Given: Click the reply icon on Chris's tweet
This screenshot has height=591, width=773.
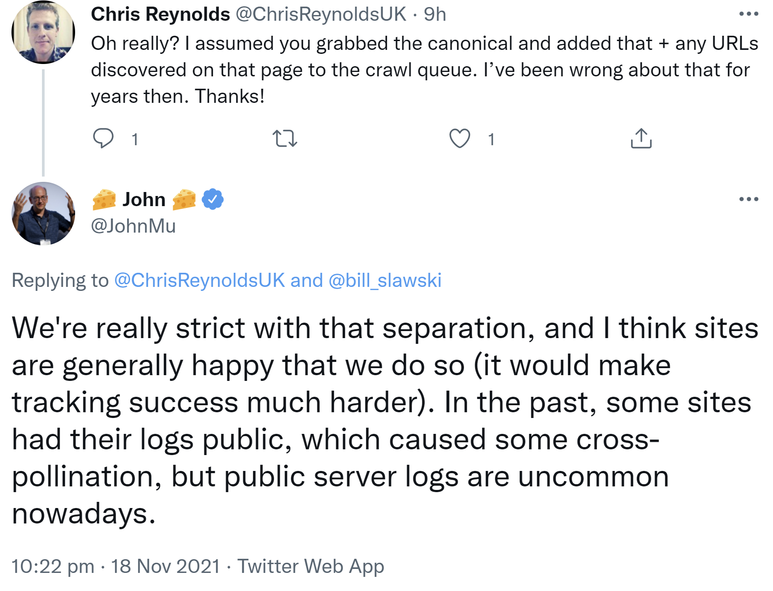Looking at the screenshot, I should 103,139.
